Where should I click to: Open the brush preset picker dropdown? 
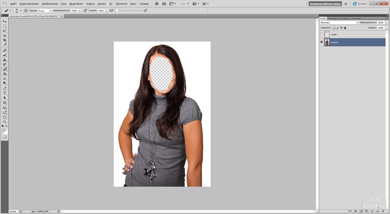pos(21,11)
